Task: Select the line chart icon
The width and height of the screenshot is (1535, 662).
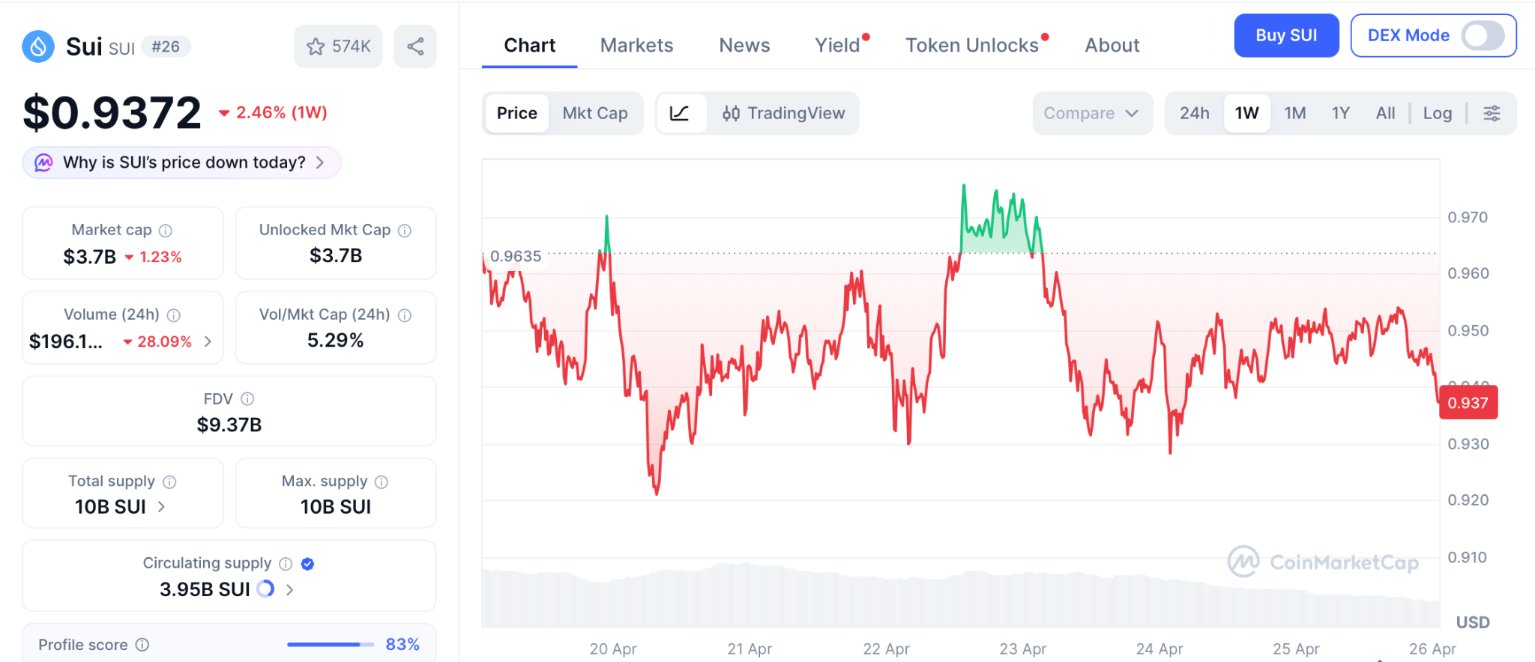Action: pos(680,113)
